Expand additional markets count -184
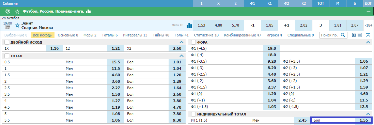Image resolution: width=374 pixels, height=125 pixels. (x=369, y=25)
